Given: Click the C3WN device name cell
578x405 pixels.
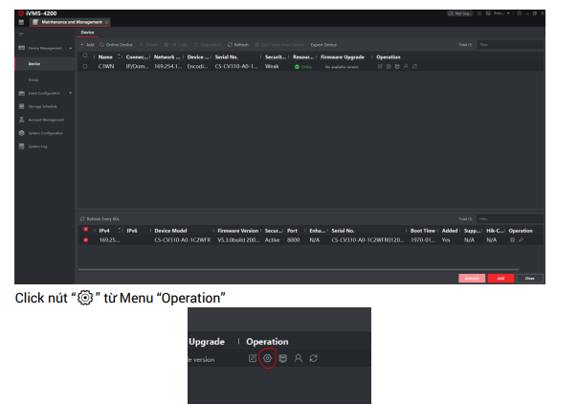Looking at the screenshot, I should [x=106, y=66].
